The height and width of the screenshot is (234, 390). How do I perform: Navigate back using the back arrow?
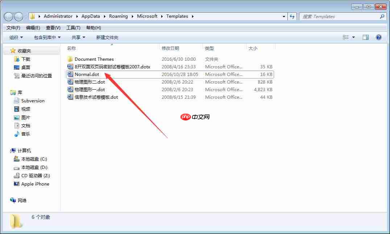[x=8, y=16]
